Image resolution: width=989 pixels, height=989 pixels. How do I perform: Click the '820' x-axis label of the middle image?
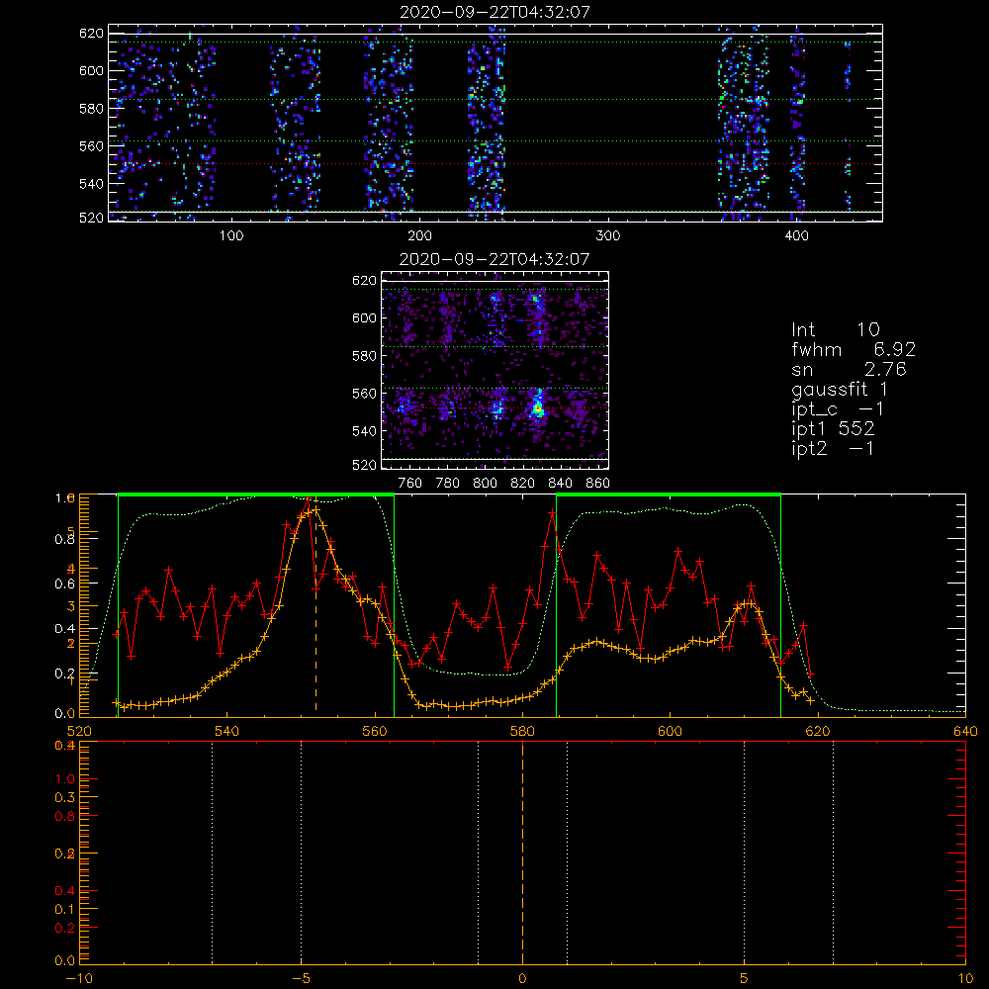tap(523, 484)
